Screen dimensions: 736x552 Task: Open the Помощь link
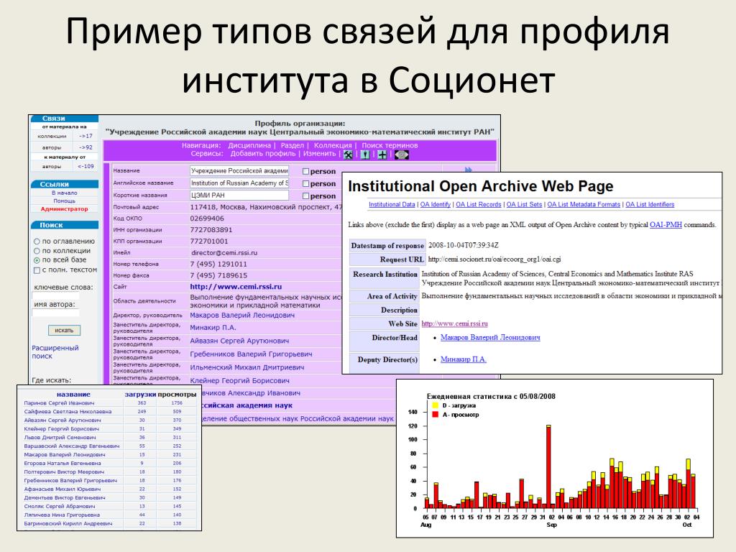pos(64,201)
